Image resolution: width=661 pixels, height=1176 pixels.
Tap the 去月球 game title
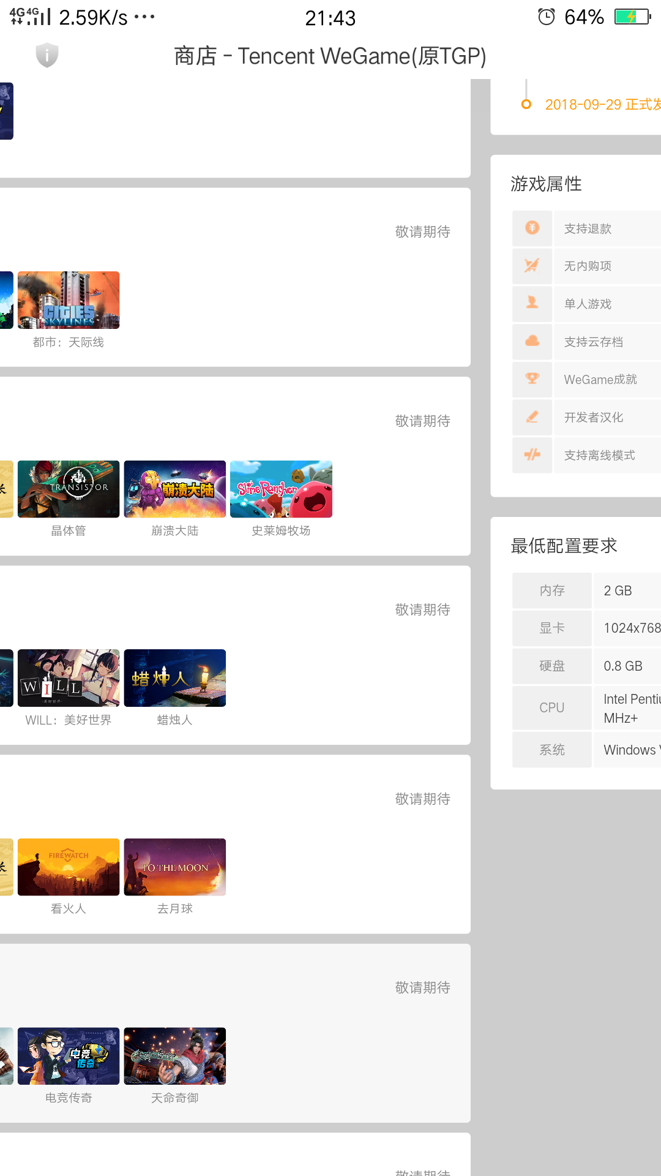(175, 908)
